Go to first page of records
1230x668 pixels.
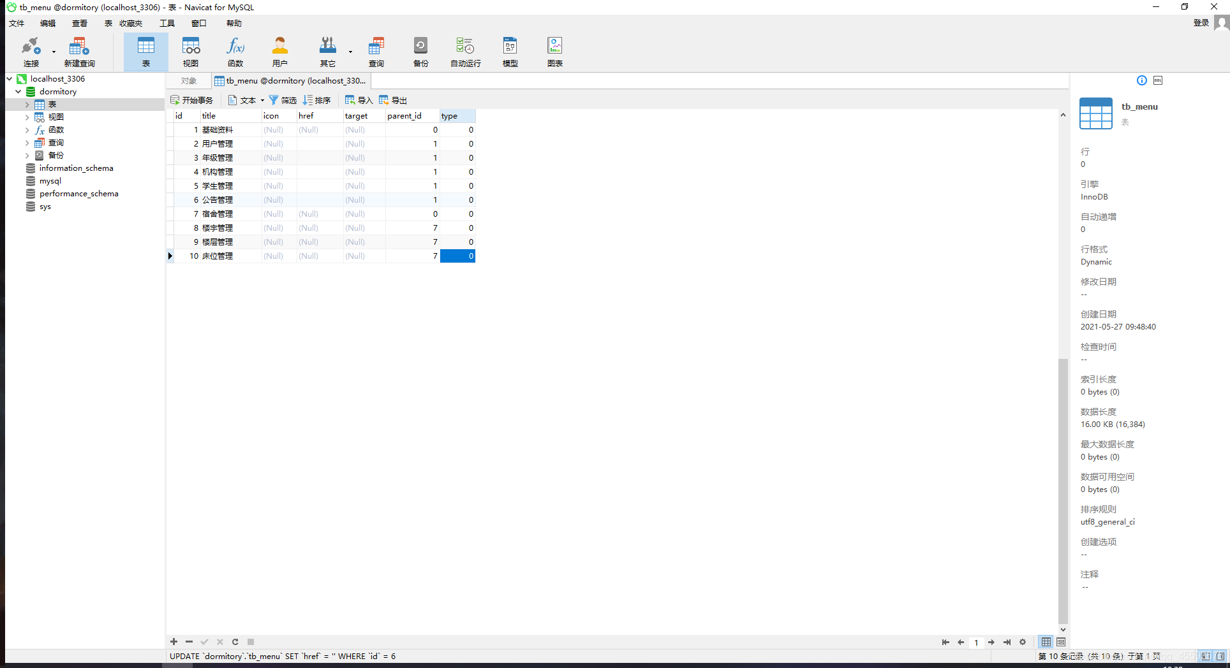click(945, 642)
